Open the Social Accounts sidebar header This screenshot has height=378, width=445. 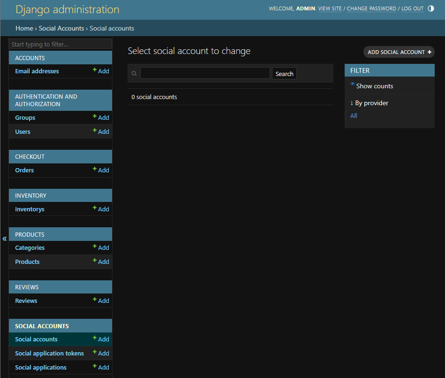pyautogui.click(x=42, y=326)
